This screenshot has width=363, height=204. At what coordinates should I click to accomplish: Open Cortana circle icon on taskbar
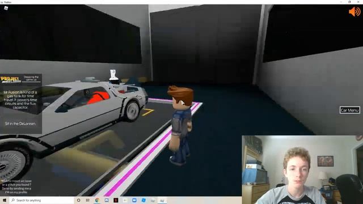[x=78, y=200]
